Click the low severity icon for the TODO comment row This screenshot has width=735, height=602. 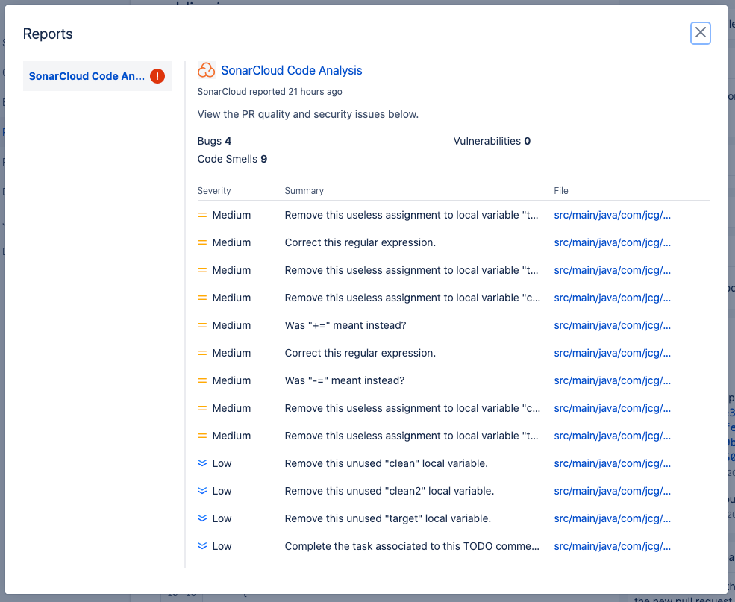coord(202,546)
